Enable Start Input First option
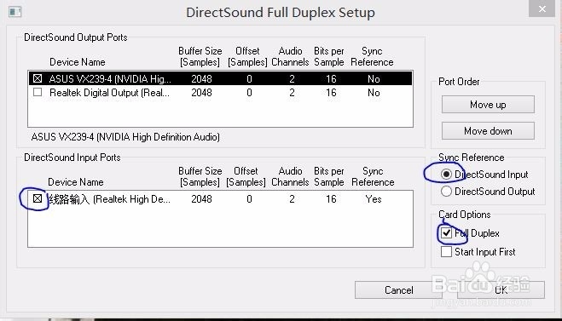Viewport: 562px width, 321px height. [x=446, y=251]
